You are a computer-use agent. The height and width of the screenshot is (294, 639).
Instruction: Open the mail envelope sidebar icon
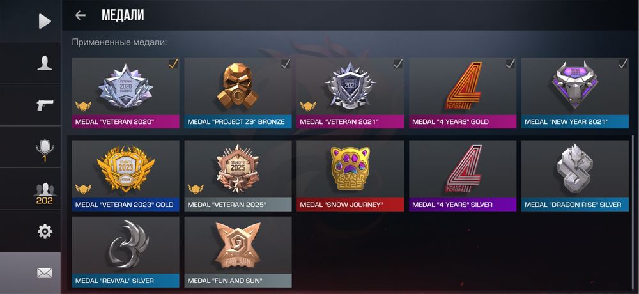click(45, 273)
